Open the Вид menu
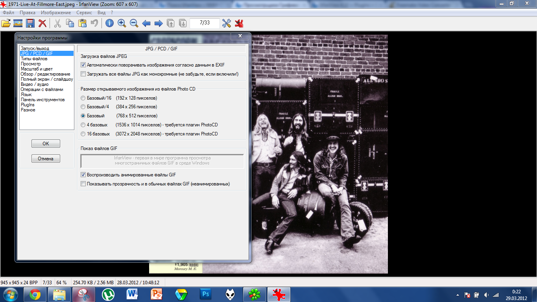 (101, 13)
